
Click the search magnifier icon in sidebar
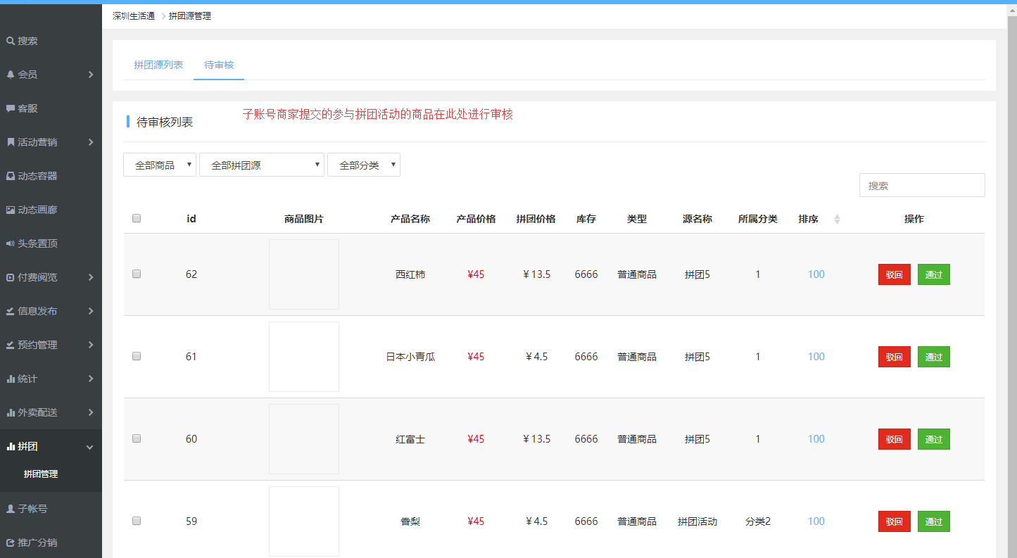pos(11,42)
